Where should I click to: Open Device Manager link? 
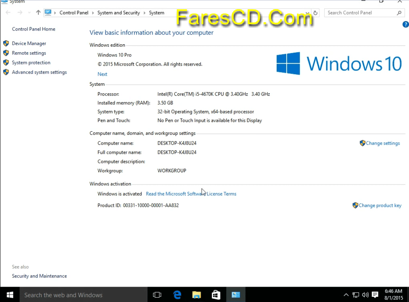tap(29, 43)
